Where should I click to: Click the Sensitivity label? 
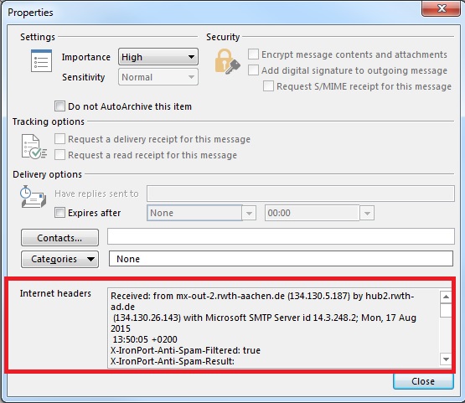pyautogui.click(x=83, y=77)
